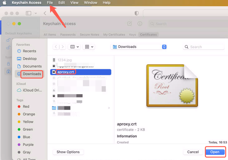Click the Cancel button
Viewport: 228px width, 160px height.
tap(193, 152)
